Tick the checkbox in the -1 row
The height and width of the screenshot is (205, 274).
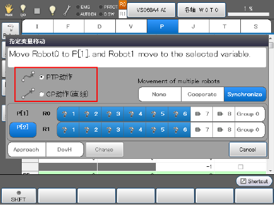(x=241, y=167)
